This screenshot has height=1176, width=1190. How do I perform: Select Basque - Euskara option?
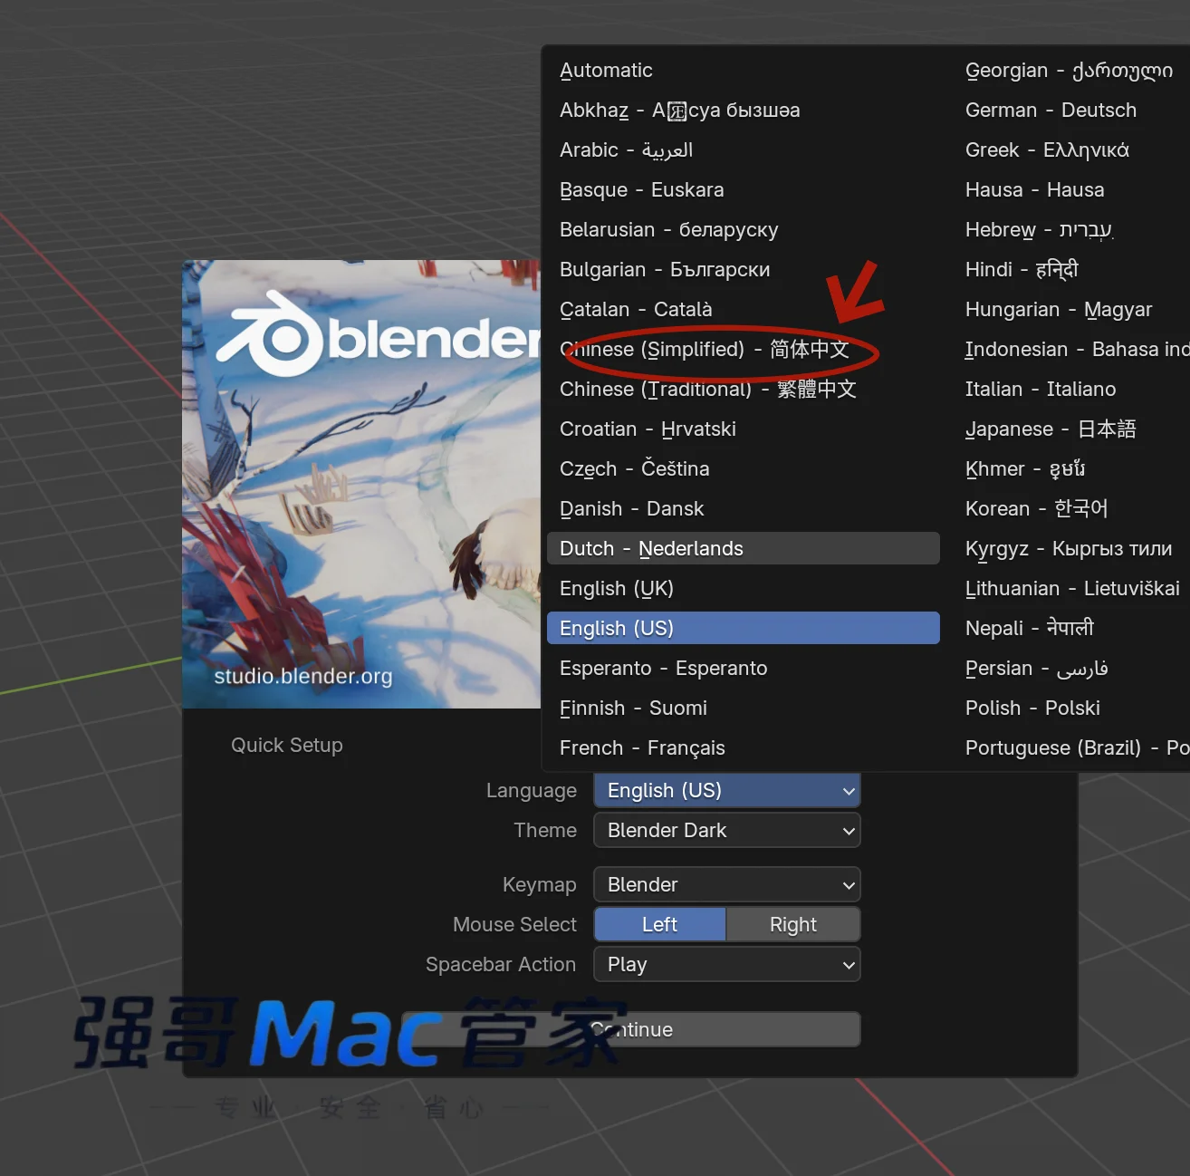(743, 189)
